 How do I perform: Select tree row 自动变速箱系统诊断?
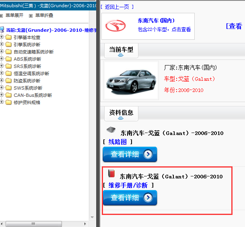click(x=34, y=52)
